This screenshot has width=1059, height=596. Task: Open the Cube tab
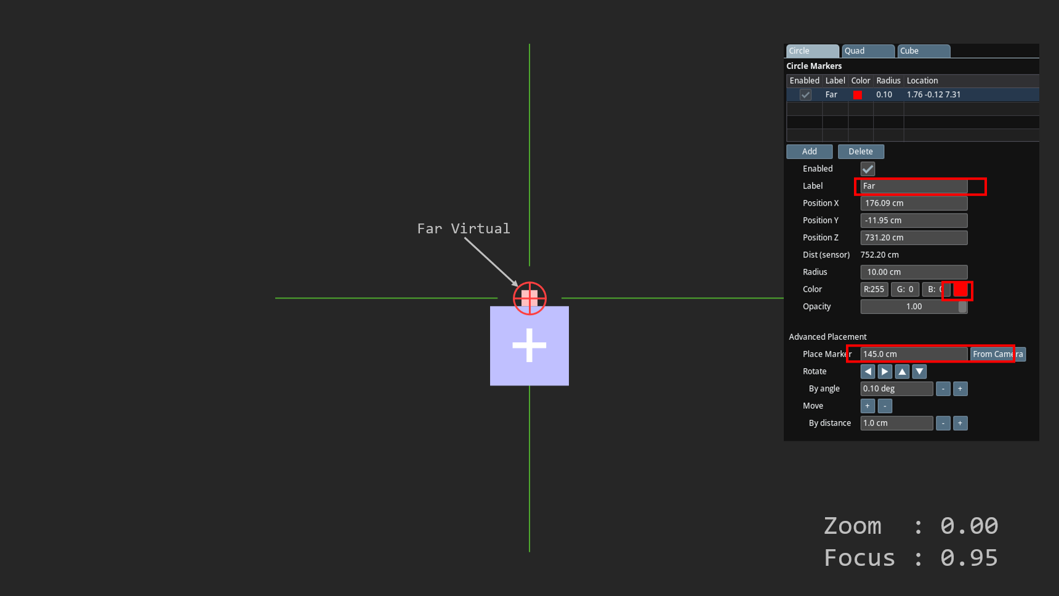(x=923, y=51)
